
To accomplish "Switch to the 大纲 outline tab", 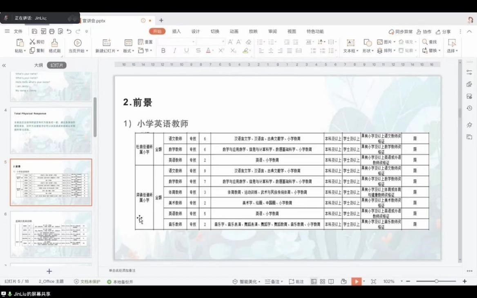I will coord(38,65).
